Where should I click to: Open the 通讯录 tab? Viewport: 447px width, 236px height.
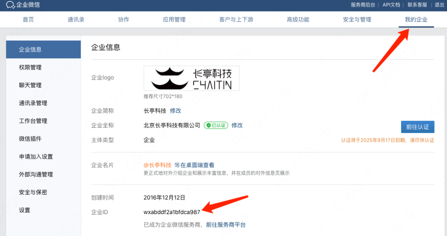[76, 20]
